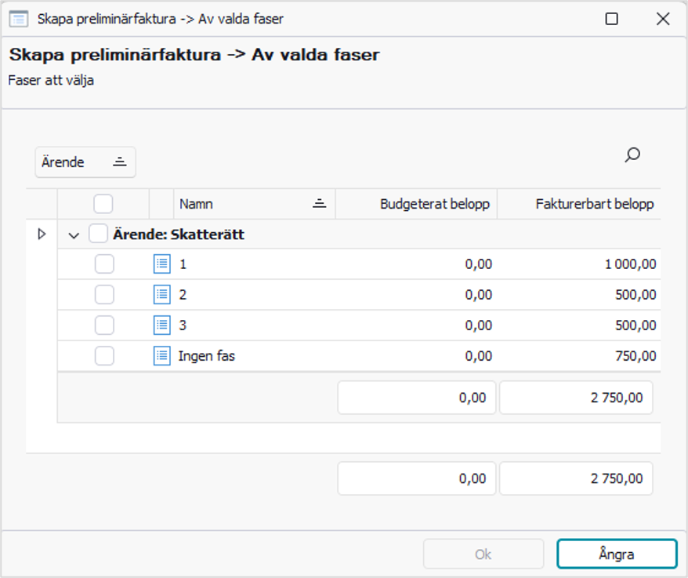Sort by the Namn column header
The height and width of the screenshot is (578, 688).
255,204
